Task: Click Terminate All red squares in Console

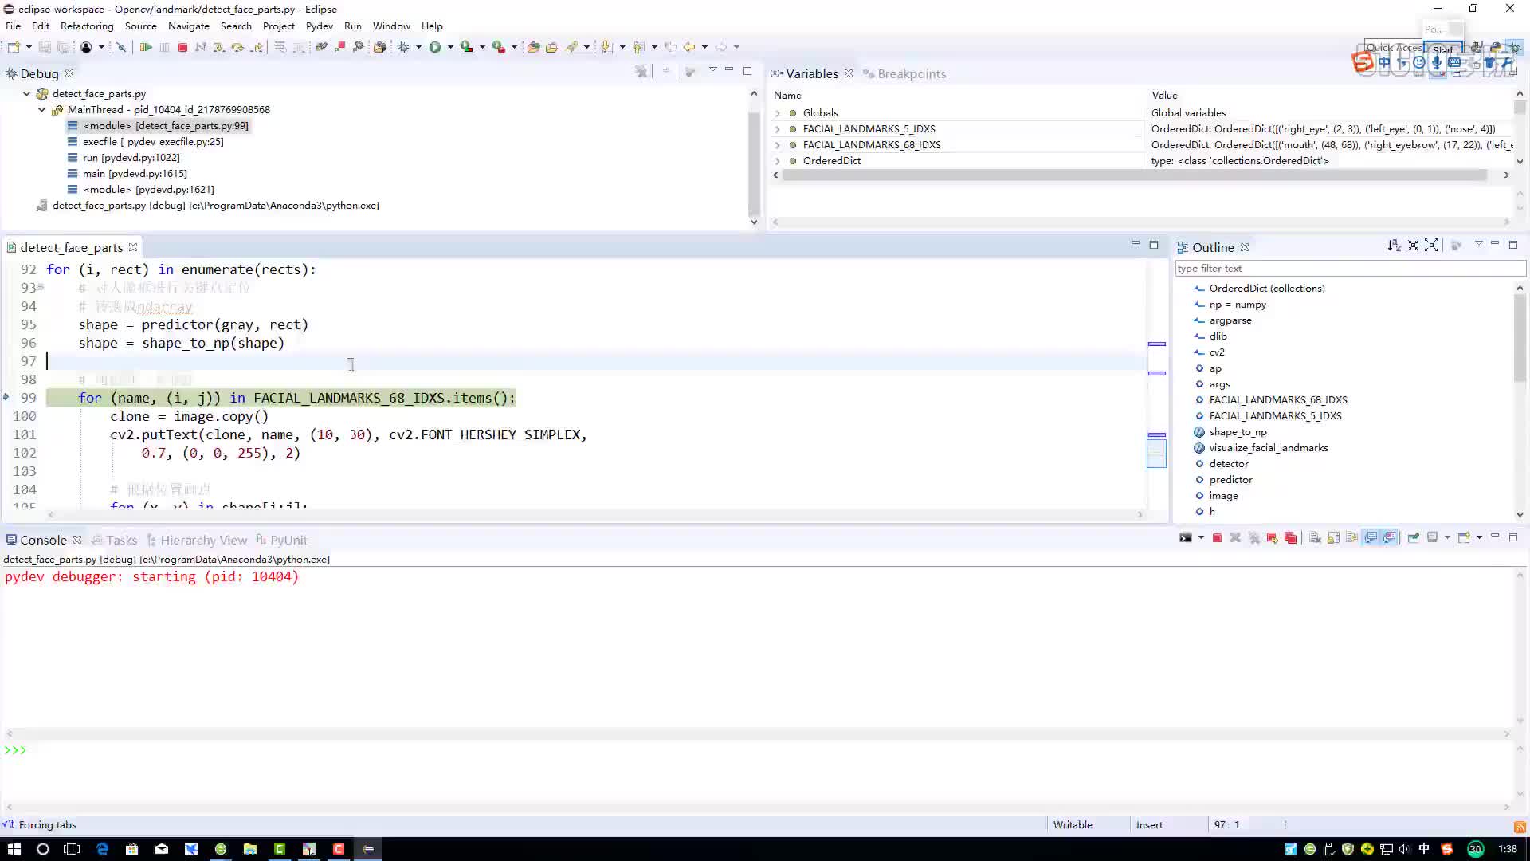Action: click(1291, 538)
